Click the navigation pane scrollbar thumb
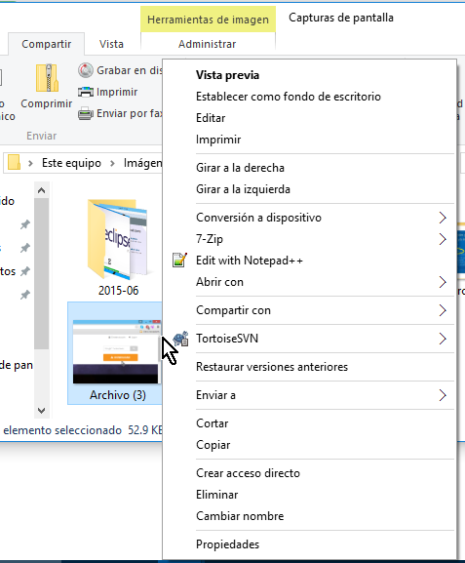The height and width of the screenshot is (563, 465). [x=42, y=274]
